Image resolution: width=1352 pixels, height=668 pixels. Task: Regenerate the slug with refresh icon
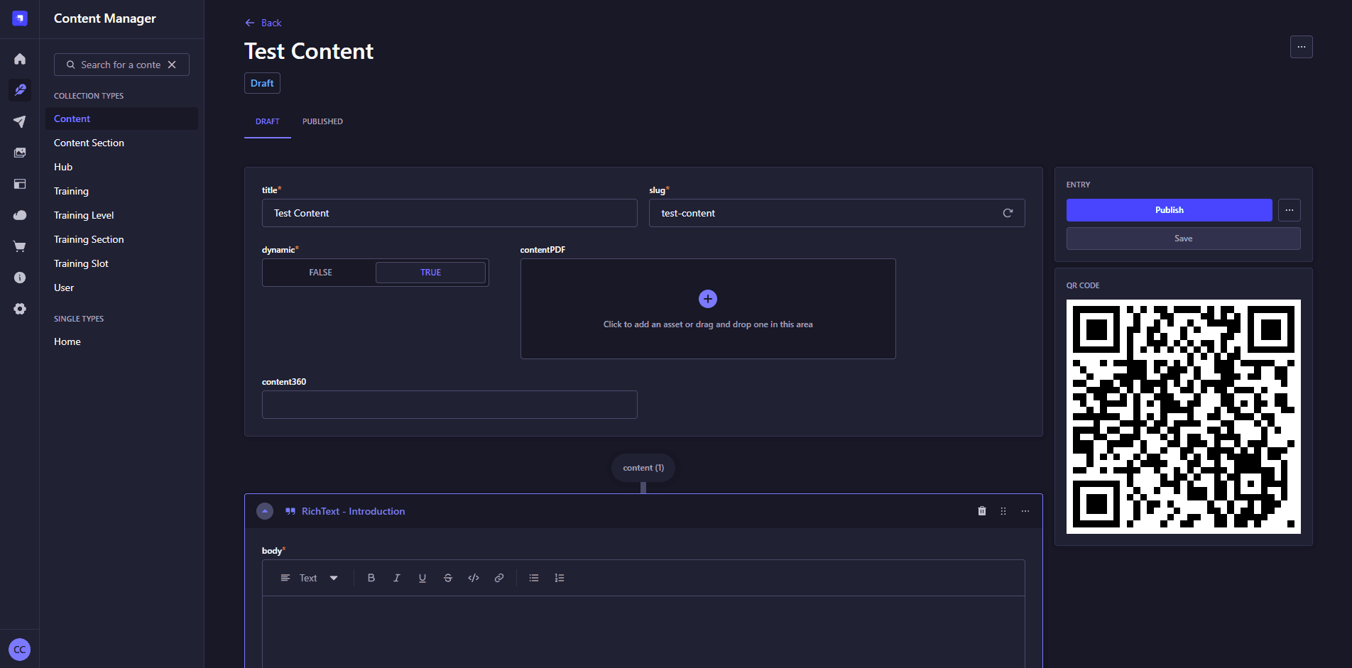click(1008, 213)
